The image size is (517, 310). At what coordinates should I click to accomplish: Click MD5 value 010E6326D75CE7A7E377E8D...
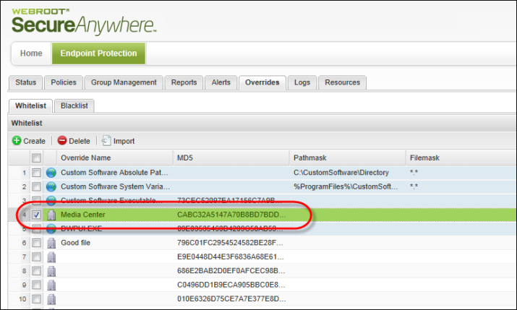[231, 299]
